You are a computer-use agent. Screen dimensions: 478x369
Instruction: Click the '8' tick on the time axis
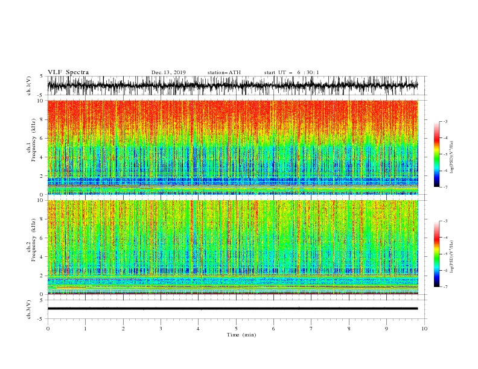(x=349, y=329)
